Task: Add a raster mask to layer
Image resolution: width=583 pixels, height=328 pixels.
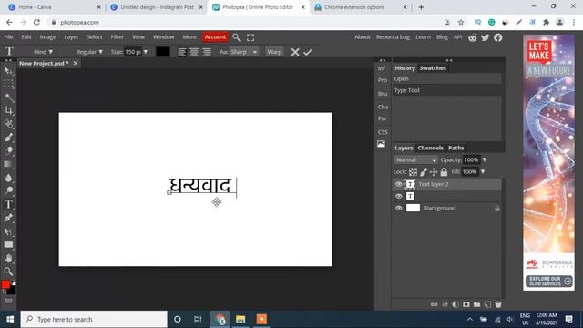Action: (x=466, y=304)
